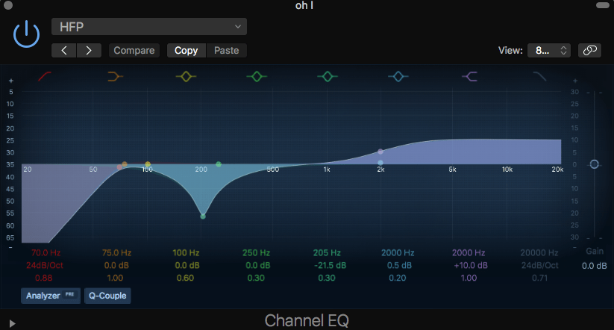Click the red low-cut filter band icon
Screen dimensions: 614x330
click(45, 76)
